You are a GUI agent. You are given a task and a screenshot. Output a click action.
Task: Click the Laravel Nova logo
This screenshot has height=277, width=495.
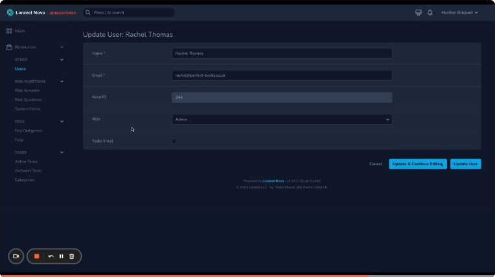[25, 13]
